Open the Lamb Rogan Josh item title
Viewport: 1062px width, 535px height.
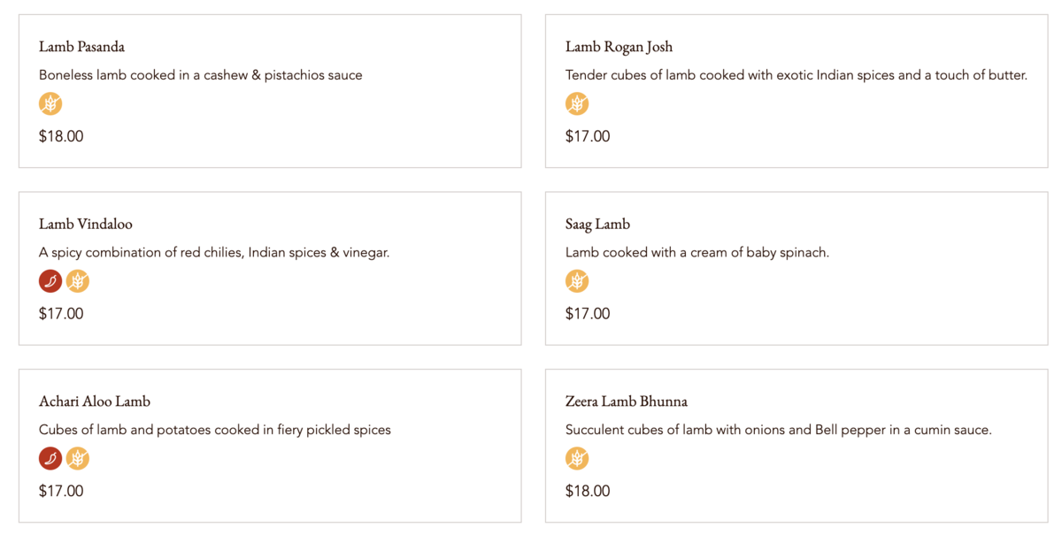[619, 47]
